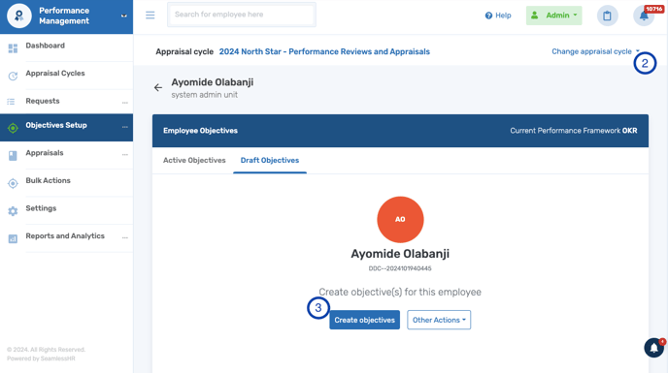
Task: Click the Powered by SeamlessHR footer text
Action: [x=41, y=358]
